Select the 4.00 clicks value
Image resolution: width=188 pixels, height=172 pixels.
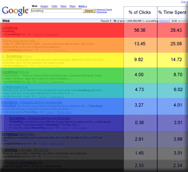(x=139, y=75)
